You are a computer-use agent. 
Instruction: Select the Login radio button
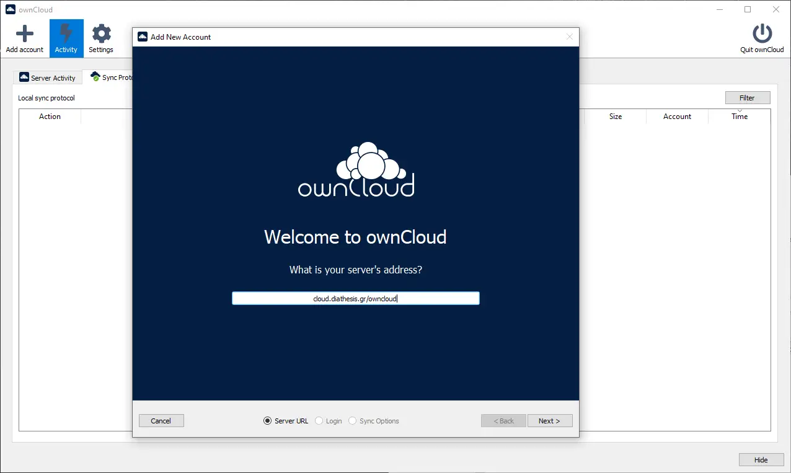(319, 421)
